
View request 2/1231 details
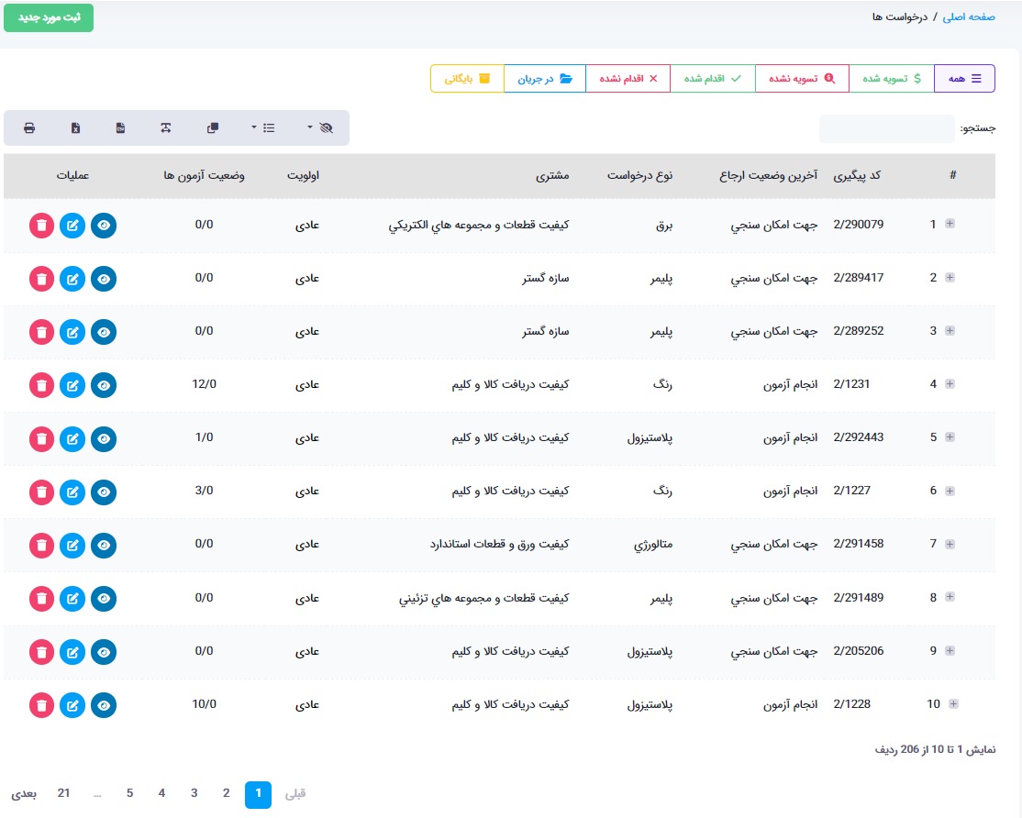[104, 385]
